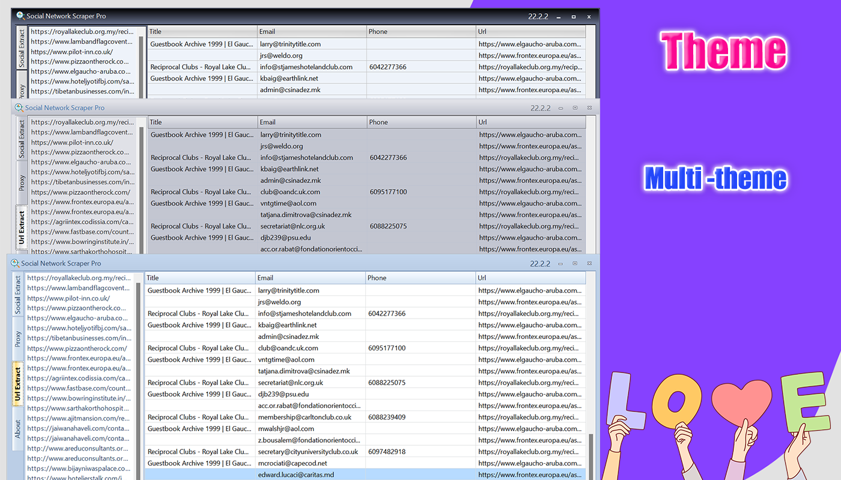Select the mcrociati@capecod.net email cell
The height and width of the screenshot is (480, 841).
click(310, 463)
